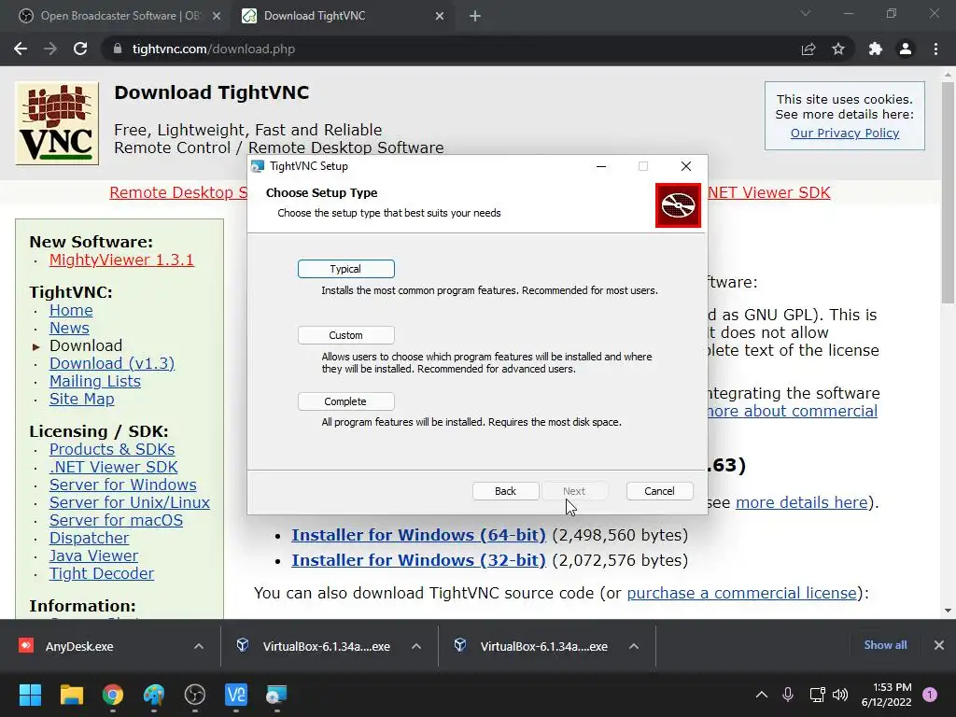Go to the Home link in sidebar
Viewport: 956px width, 717px height.
pos(71,310)
